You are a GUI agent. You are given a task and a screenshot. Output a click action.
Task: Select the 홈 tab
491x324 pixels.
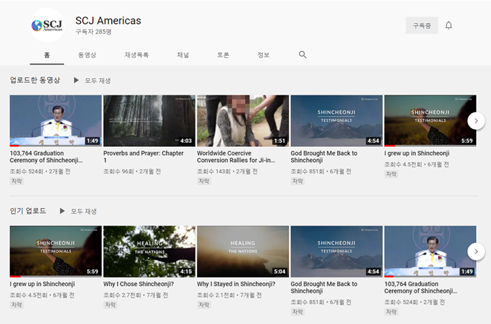(x=47, y=55)
